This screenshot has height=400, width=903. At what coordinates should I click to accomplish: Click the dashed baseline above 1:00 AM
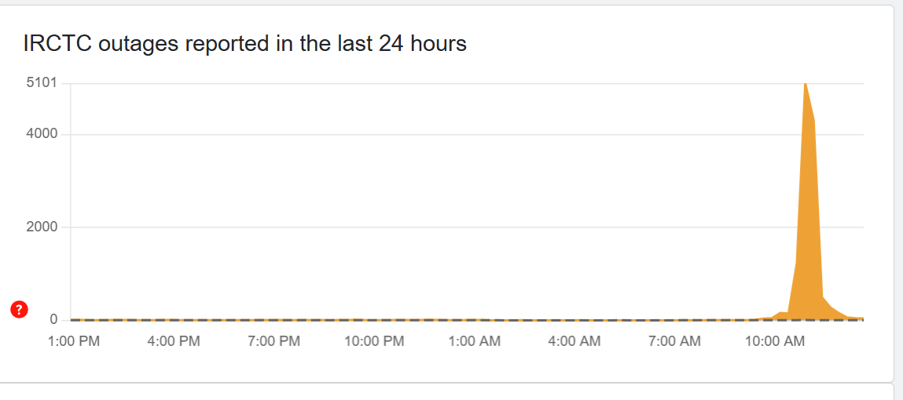tap(475, 320)
